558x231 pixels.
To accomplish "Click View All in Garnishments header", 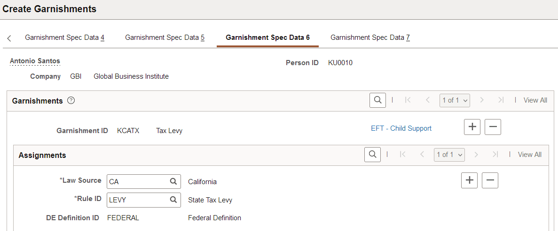I will (535, 100).
